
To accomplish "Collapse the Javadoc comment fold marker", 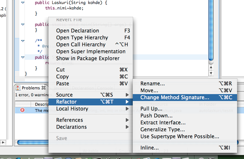I will (x=23, y=41).
